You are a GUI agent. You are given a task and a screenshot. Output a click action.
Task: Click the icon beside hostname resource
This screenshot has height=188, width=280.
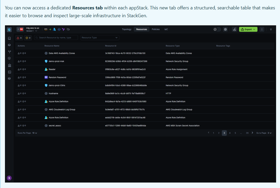[x=46, y=93]
